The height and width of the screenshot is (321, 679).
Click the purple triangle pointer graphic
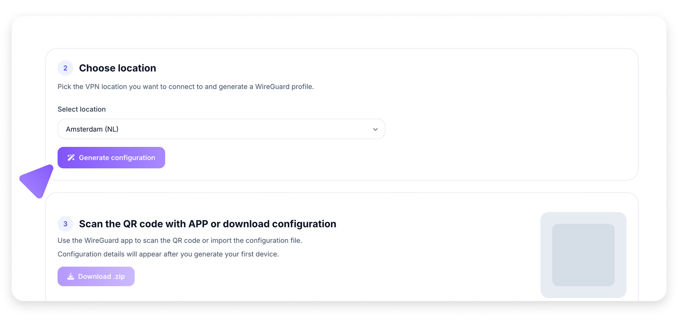coord(38,181)
